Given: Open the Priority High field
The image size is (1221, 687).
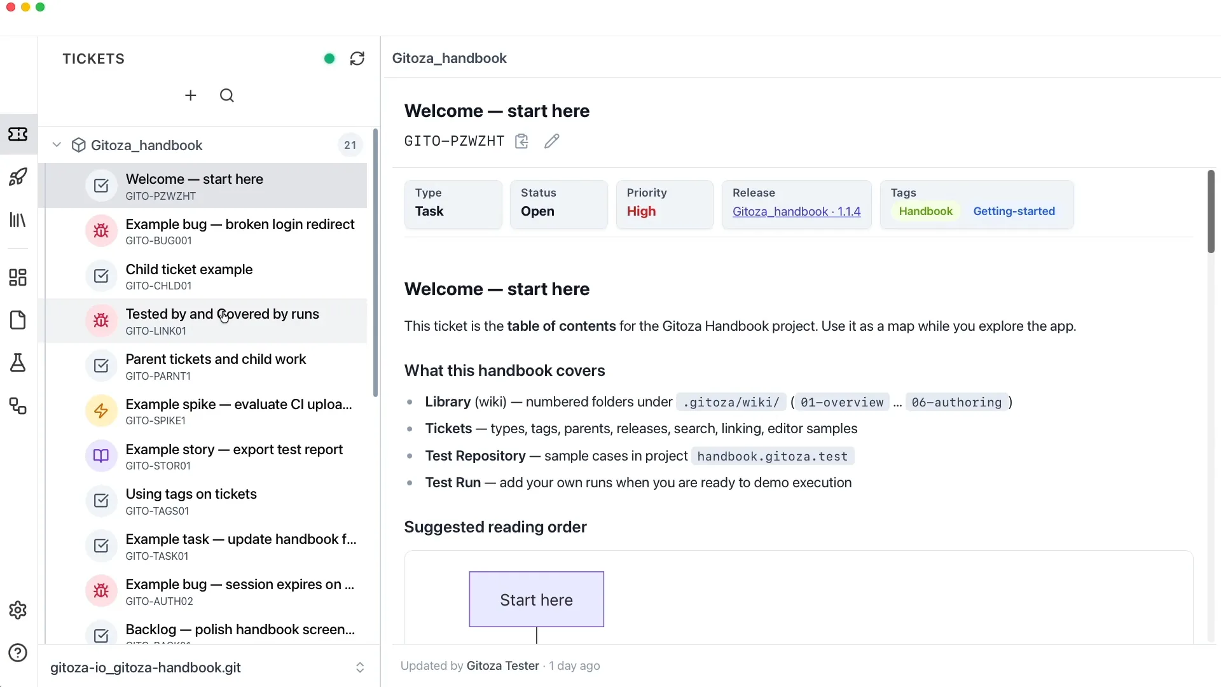Looking at the screenshot, I should point(665,204).
